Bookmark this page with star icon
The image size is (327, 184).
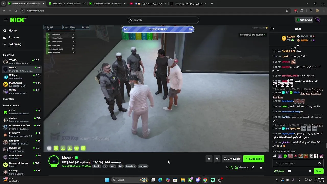point(287,11)
